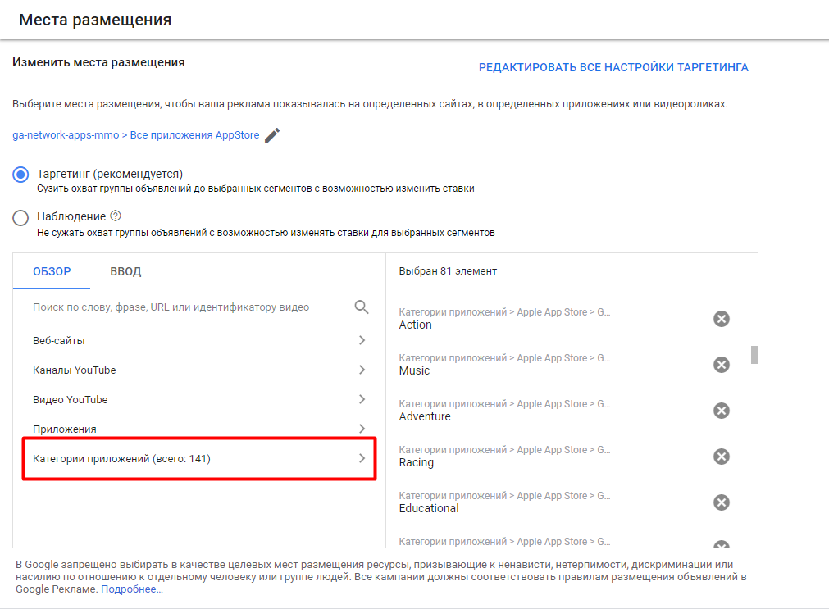Remove the Racing category from selection
The height and width of the screenshot is (609, 829).
pos(722,457)
